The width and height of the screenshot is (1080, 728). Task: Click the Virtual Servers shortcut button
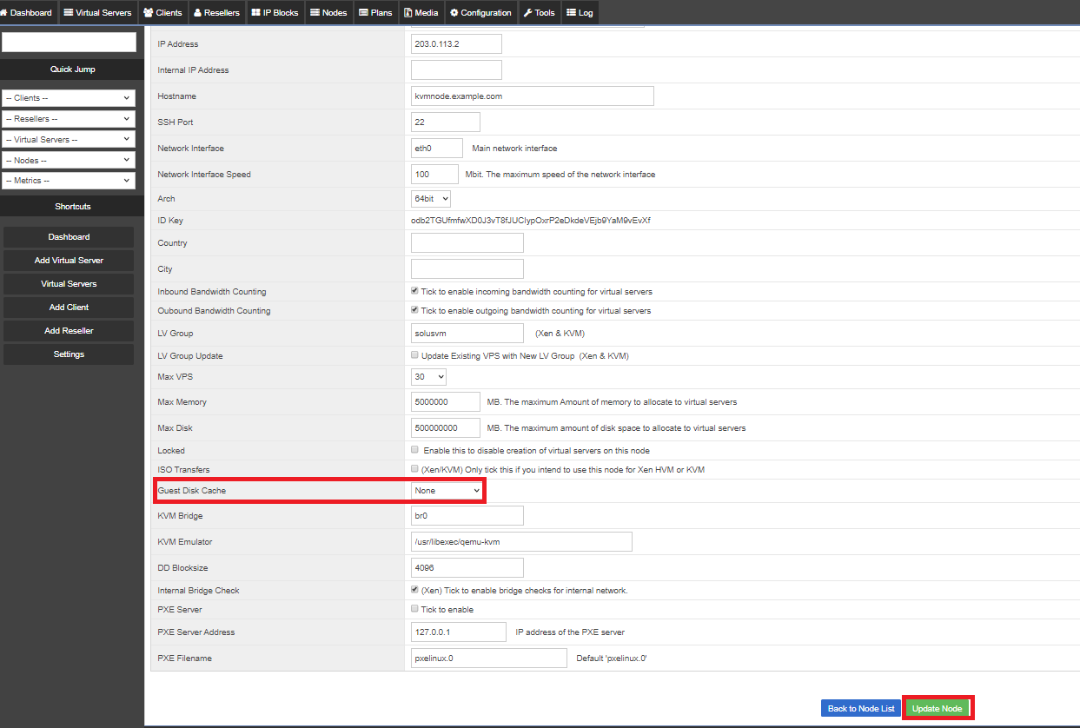69,284
